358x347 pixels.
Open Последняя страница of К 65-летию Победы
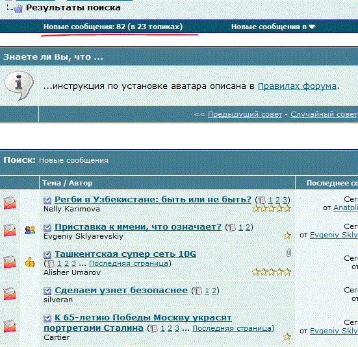pyautogui.click(x=232, y=329)
